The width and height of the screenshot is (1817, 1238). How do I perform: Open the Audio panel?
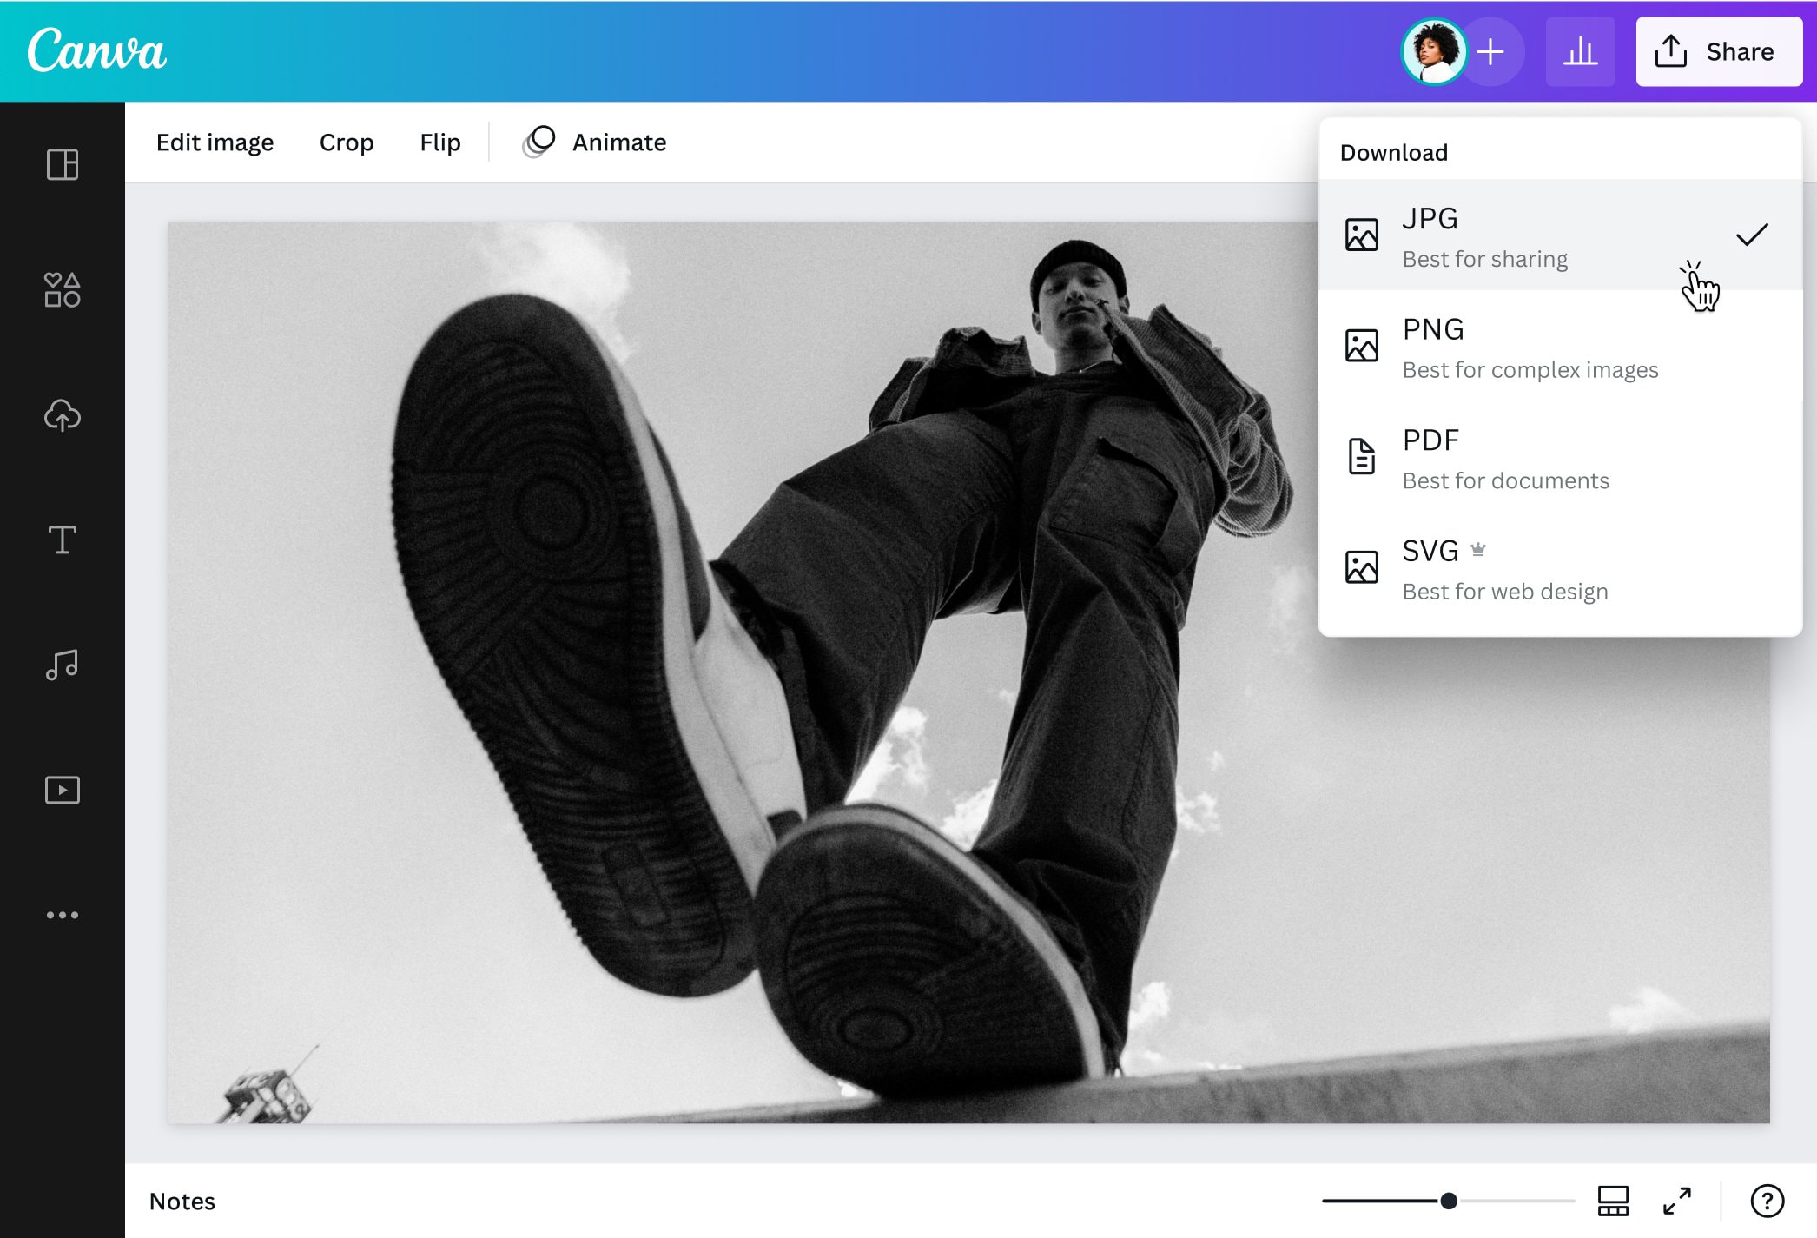pyautogui.click(x=61, y=665)
